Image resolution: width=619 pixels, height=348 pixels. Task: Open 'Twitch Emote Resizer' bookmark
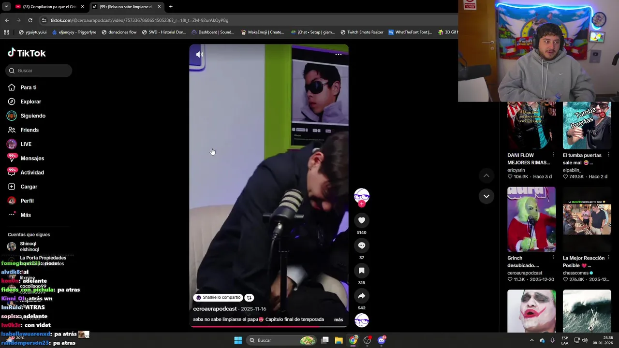362,32
